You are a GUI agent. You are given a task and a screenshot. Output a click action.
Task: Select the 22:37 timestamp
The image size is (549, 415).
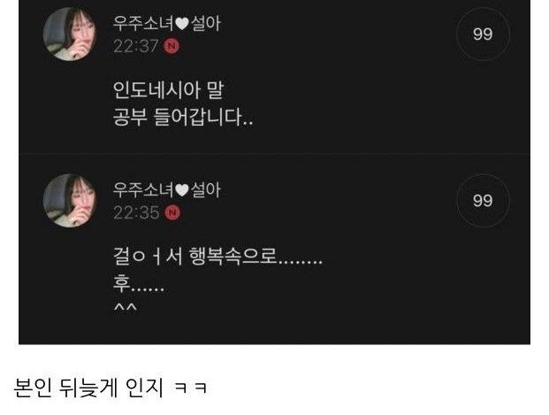[x=136, y=46]
